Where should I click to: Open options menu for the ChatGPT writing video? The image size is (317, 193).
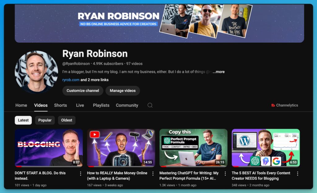pos(225,174)
